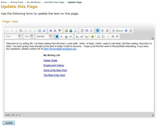Image resolution: width=165 pixels, height=126 pixels.
Task: Insert a block quote
Action: click(x=117, y=37)
